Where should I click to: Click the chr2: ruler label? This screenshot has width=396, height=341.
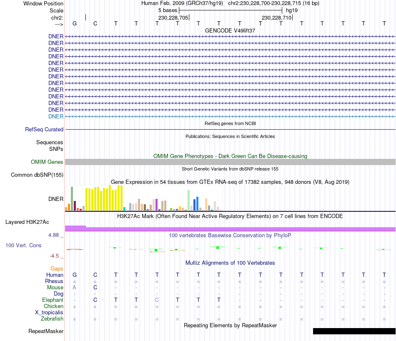point(57,18)
